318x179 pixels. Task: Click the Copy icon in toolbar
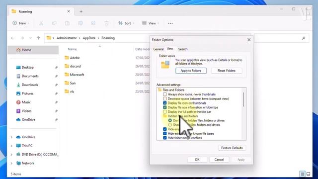[54, 23]
